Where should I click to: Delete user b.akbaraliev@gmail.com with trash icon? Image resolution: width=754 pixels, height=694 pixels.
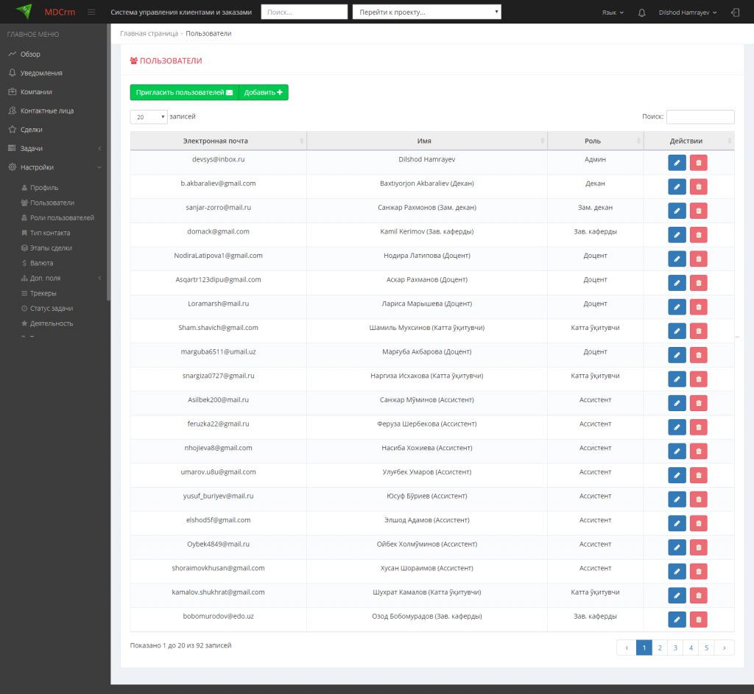tap(698, 186)
